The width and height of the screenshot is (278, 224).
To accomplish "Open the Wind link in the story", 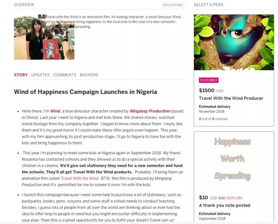I will 55,111.
